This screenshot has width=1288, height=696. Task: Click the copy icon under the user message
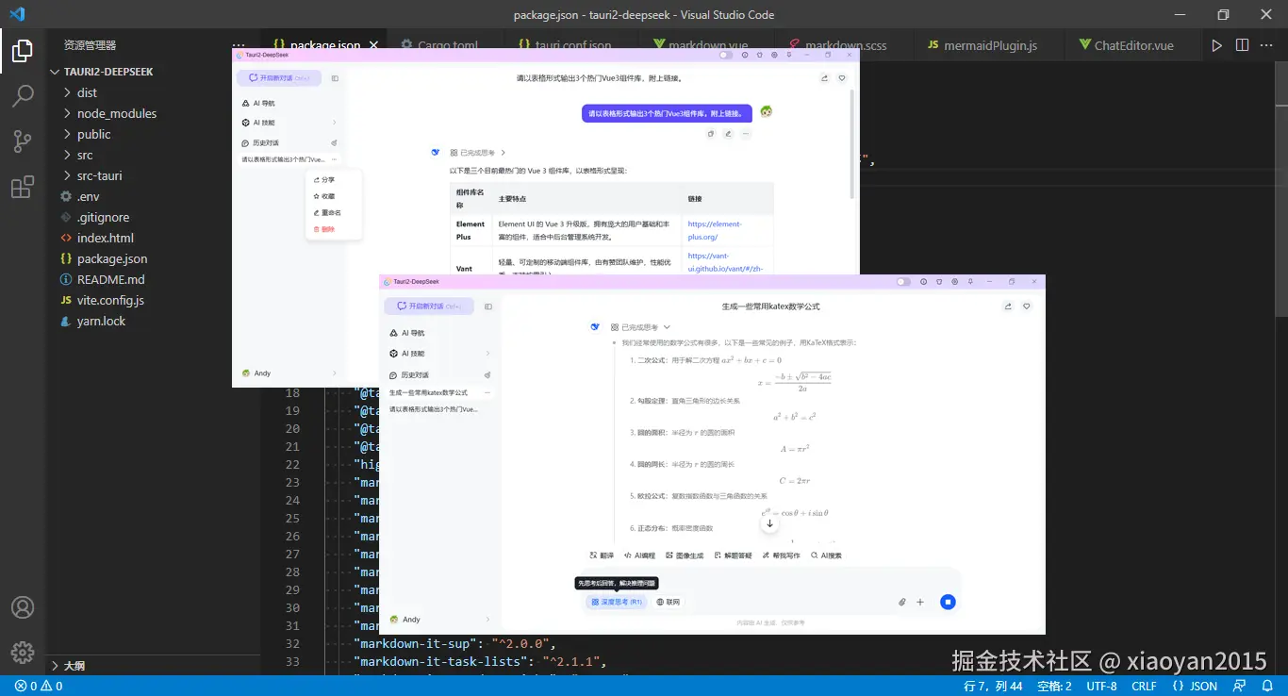pos(711,134)
